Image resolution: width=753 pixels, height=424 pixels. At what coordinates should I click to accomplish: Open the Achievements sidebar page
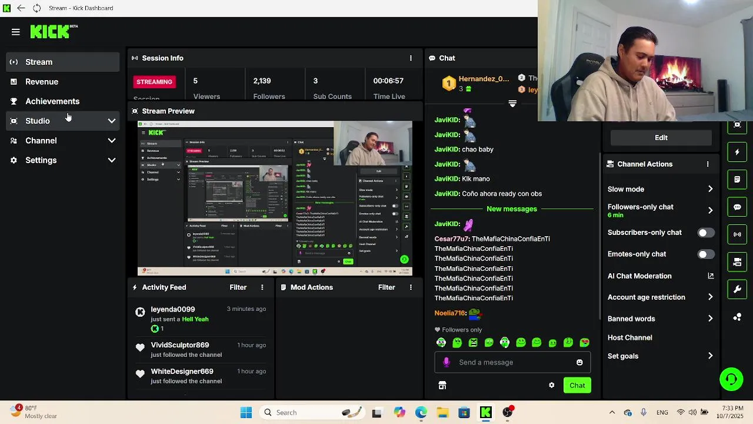coord(64,101)
